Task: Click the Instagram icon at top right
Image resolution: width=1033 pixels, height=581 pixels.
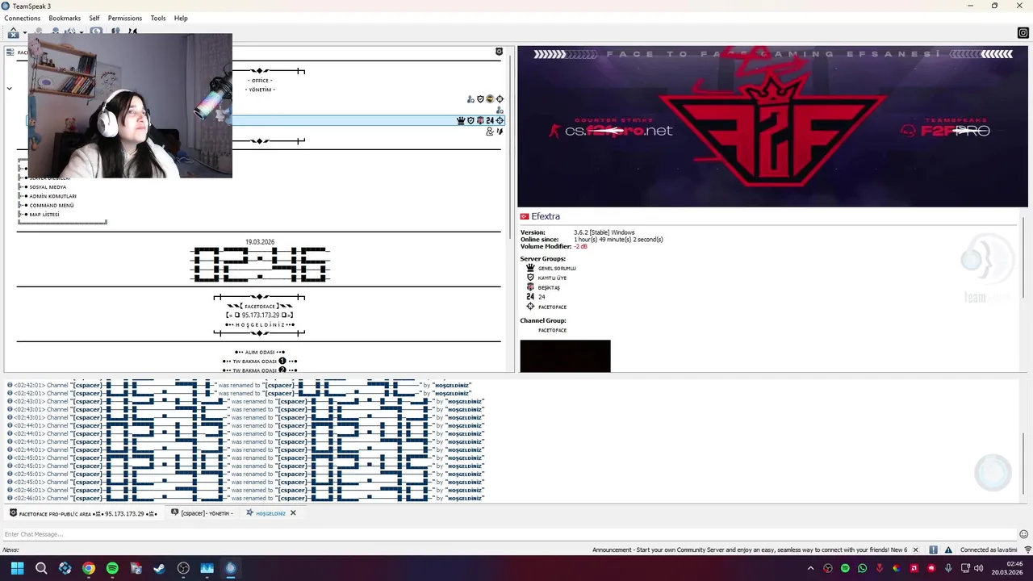Action: pos(1023,33)
